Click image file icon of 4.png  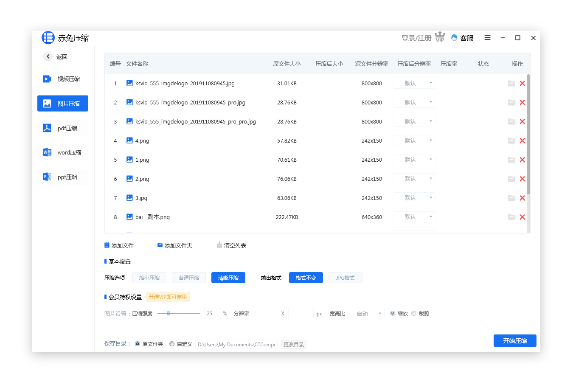point(129,140)
